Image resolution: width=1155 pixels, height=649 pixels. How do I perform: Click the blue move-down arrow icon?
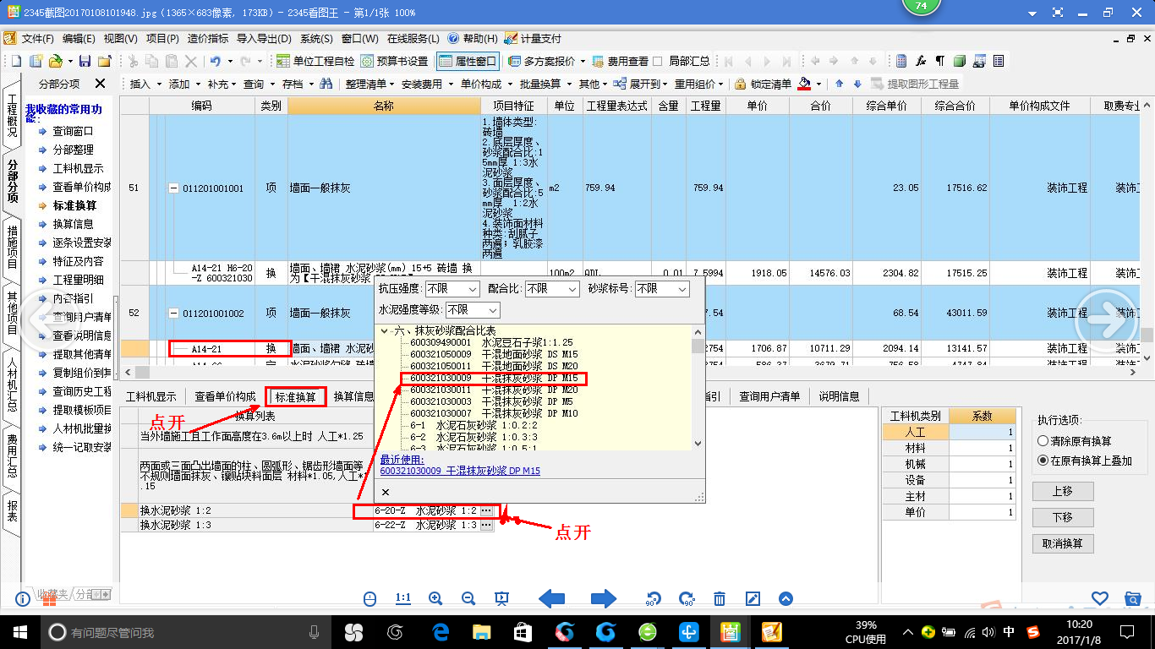coord(857,84)
